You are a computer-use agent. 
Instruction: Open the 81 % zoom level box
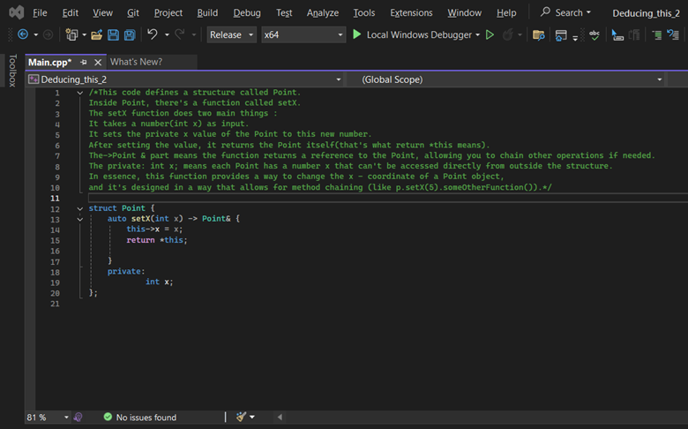point(48,418)
